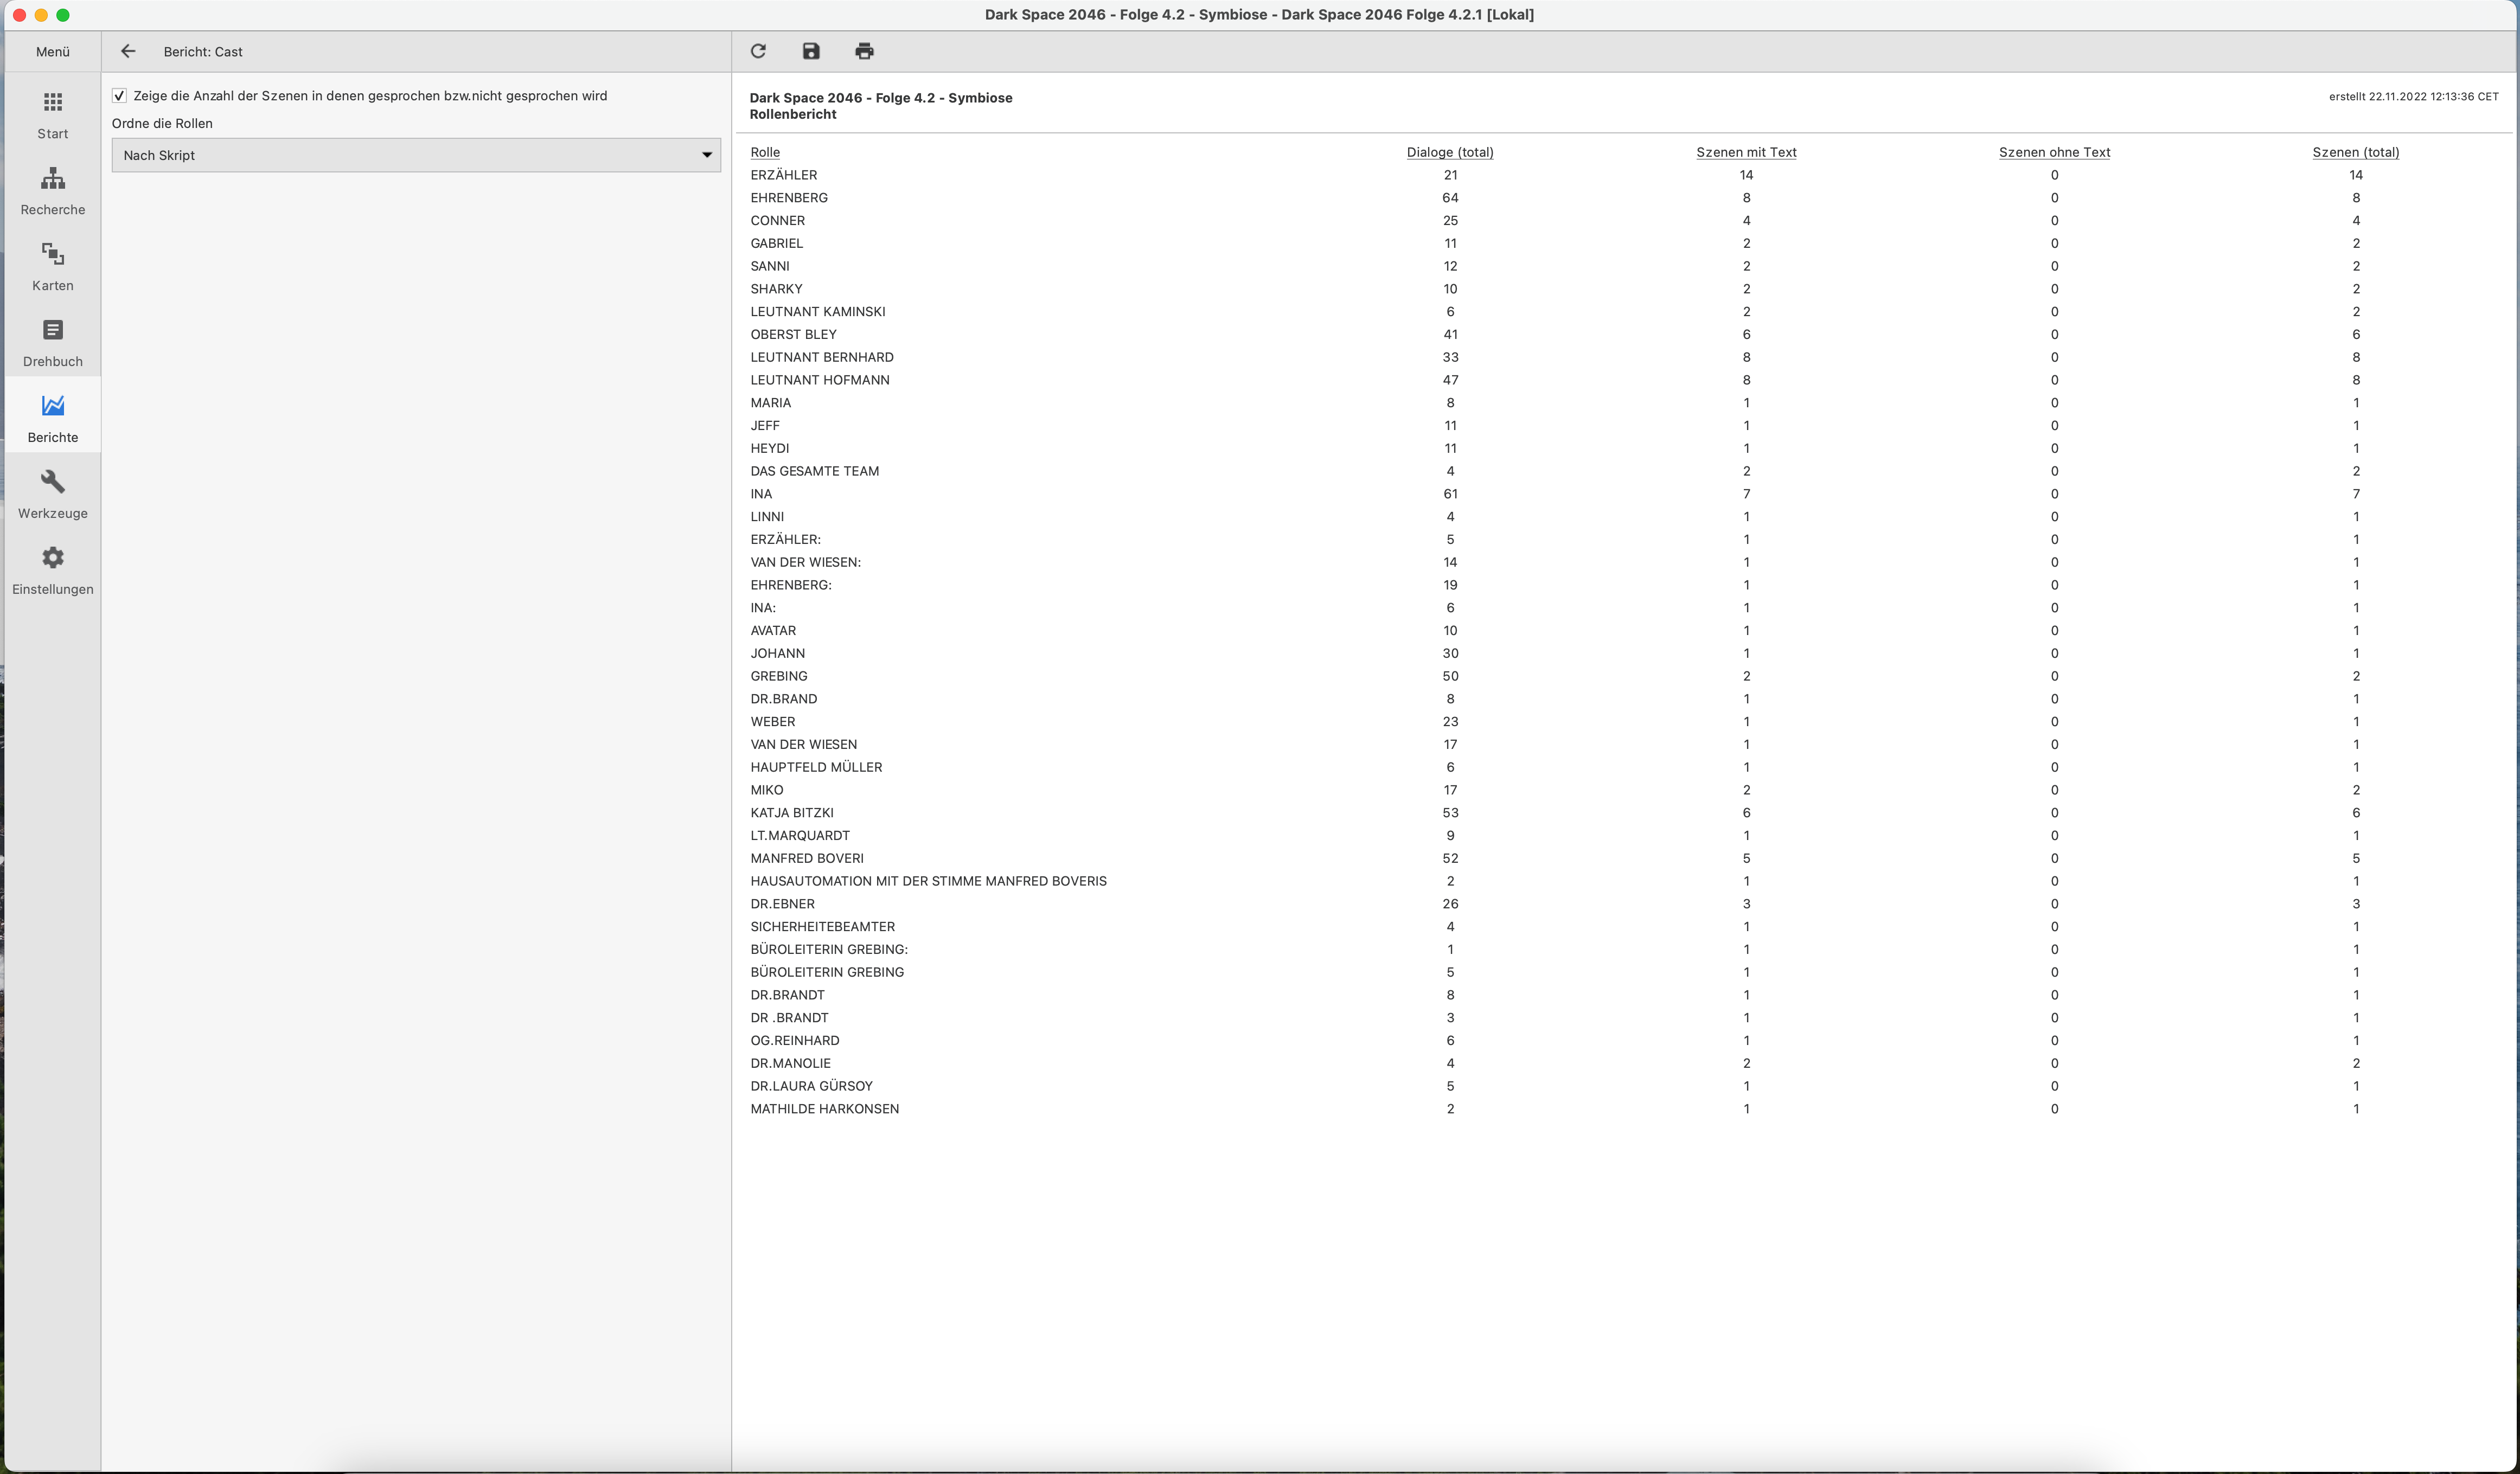The height and width of the screenshot is (1474, 2520).
Task: Select the DR.EBNER role
Action: [782, 904]
